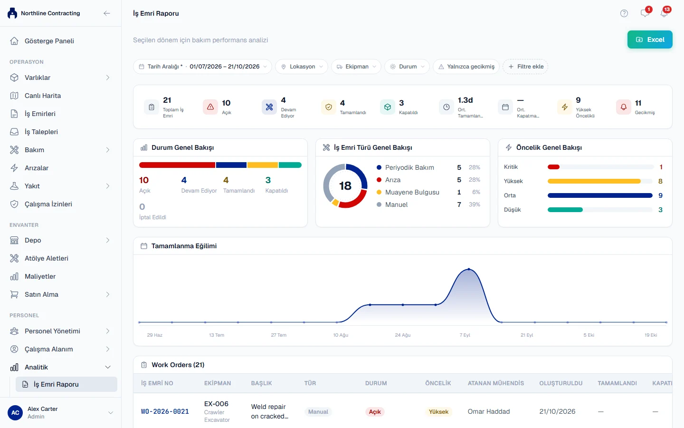
Task: Click the Devam Ediyor wrench icon
Action: [269, 107]
